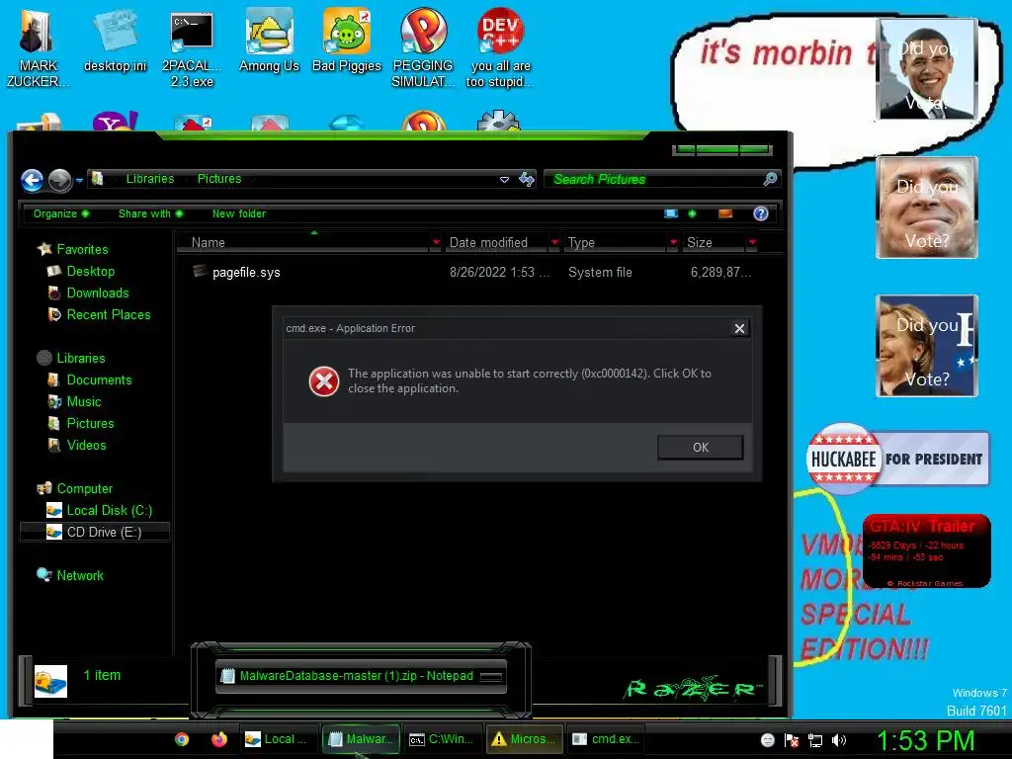Click the Obama 'Did you Vote?' gadget
The height and width of the screenshot is (759, 1012).
tap(927, 69)
